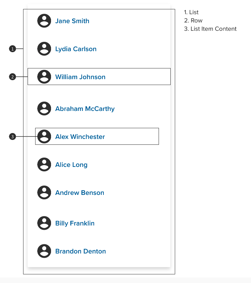Open the Jane Smith name link
The height and width of the screenshot is (283, 251).
click(72, 21)
